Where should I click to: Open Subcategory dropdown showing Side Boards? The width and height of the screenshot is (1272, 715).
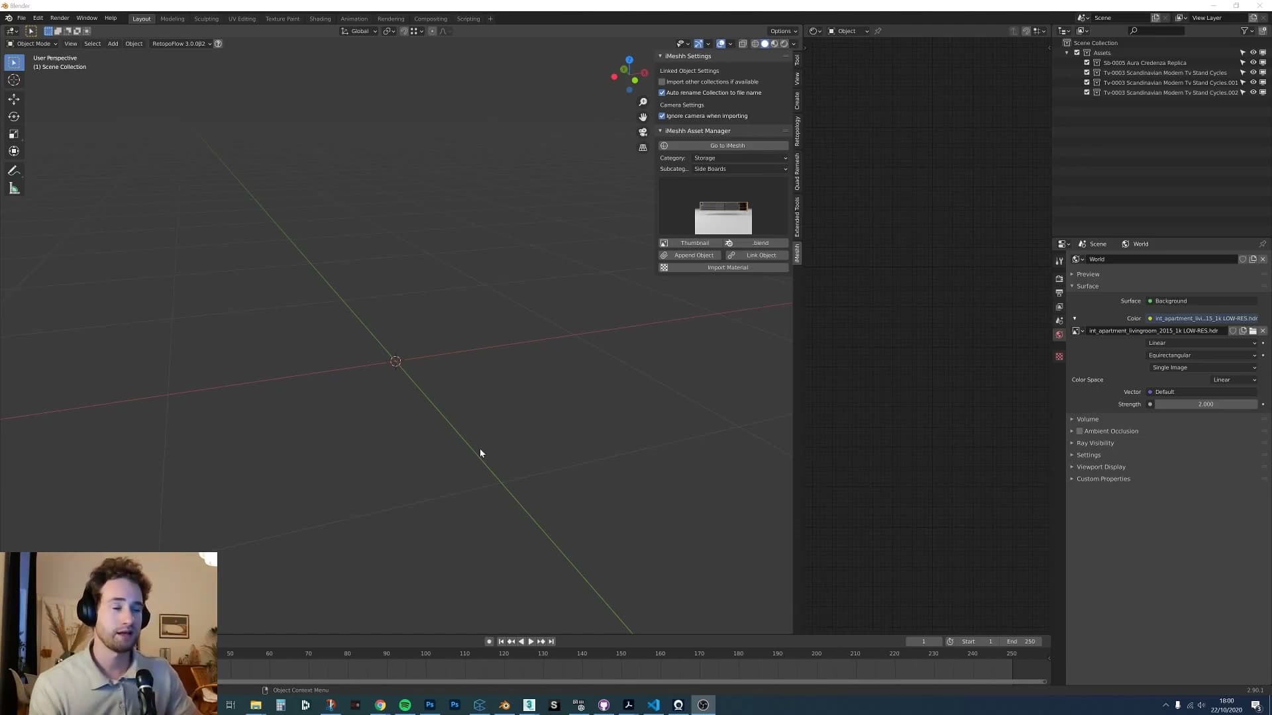[x=741, y=169]
